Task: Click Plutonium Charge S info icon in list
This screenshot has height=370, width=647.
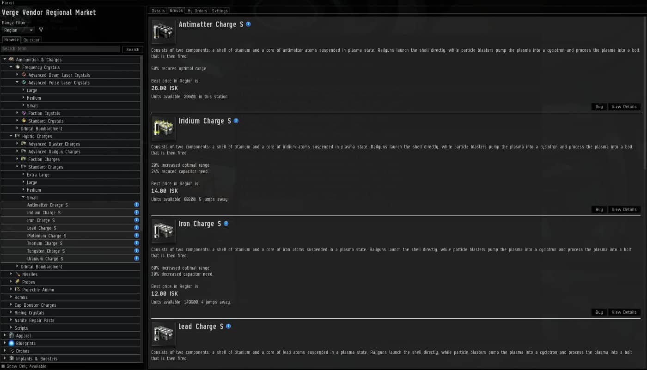Action: [x=136, y=236]
